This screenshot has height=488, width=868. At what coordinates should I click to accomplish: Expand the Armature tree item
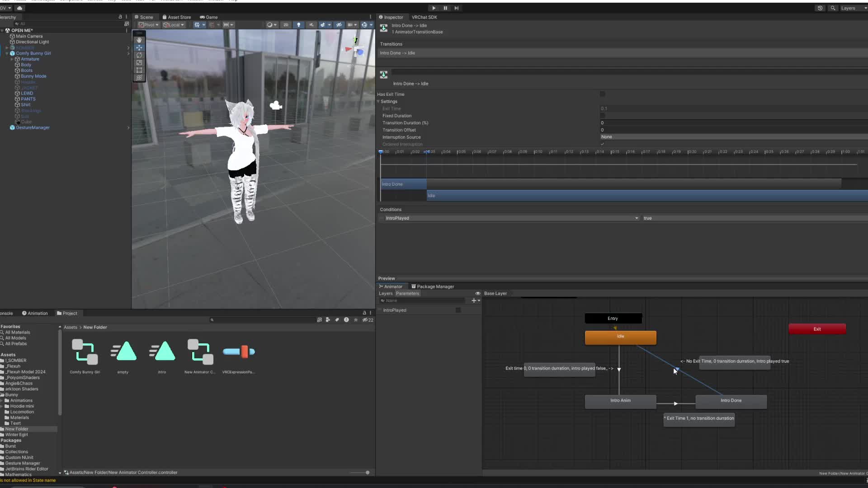[x=12, y=59]
